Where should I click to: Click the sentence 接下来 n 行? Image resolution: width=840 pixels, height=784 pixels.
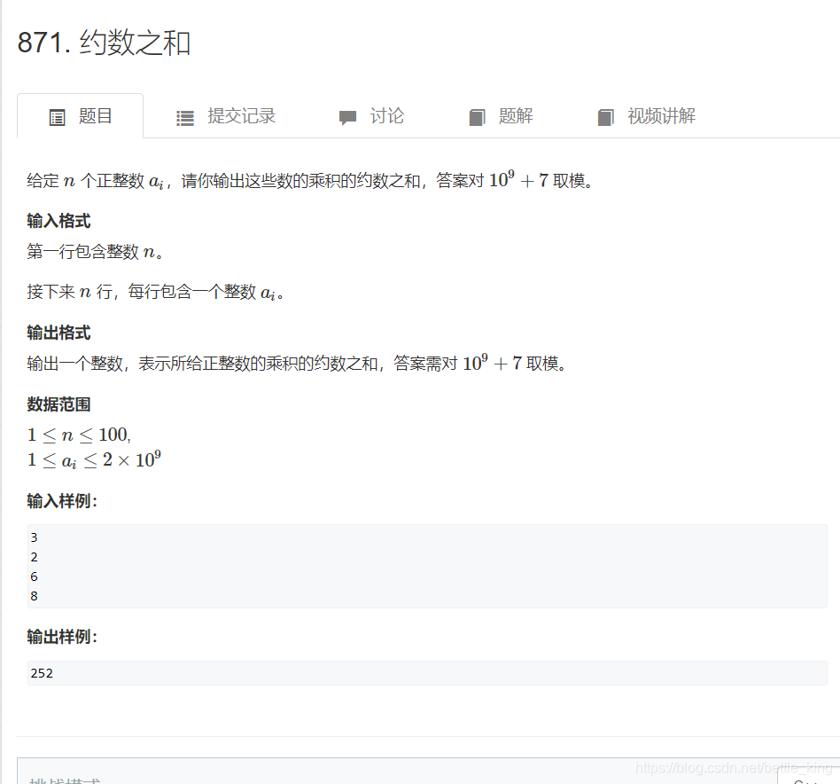tap(155, 293)
